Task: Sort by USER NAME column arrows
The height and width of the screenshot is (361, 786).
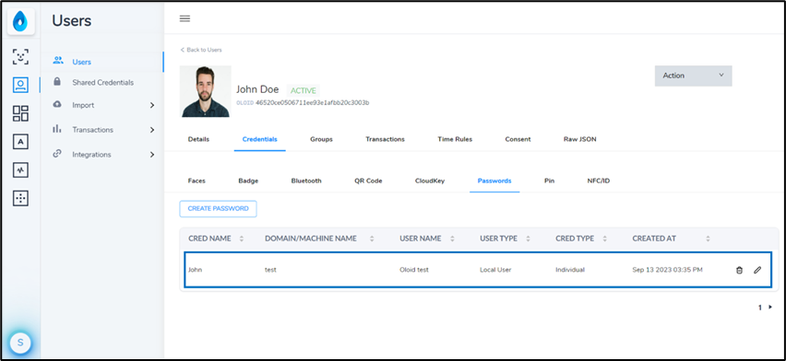Action: tap(453, 239)
